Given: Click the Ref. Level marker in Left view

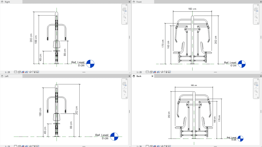Looking at the screenshot, I should (114, 137).
